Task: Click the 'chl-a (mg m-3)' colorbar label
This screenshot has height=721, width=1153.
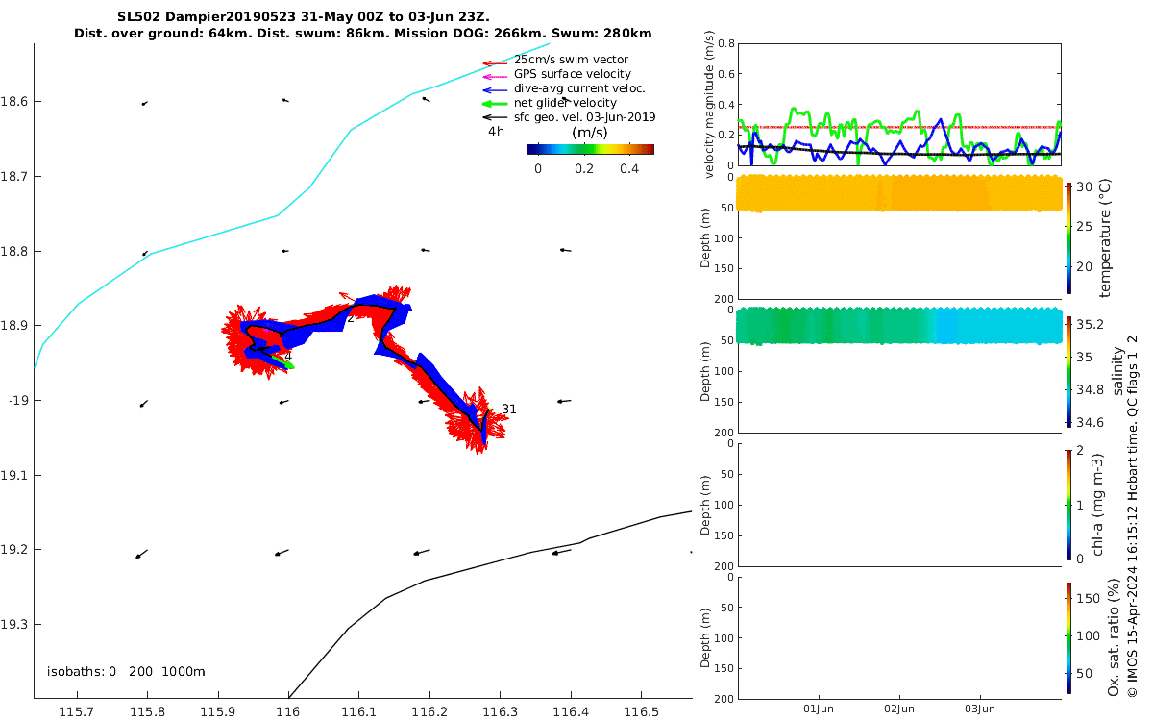Action: click(1098, 504)
